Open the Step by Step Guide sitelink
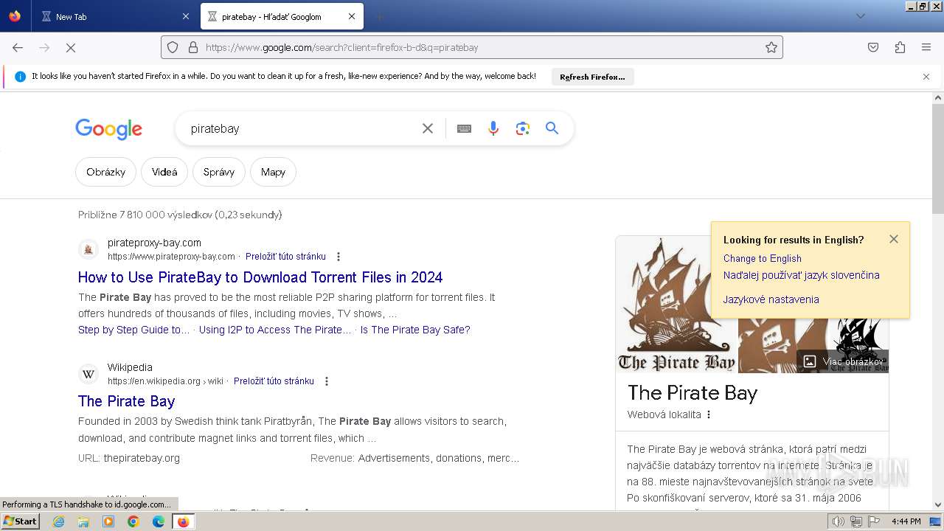The image size is (944, 531). 133,330
